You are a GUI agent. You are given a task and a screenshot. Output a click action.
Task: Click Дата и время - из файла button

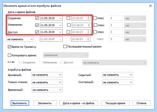pyautogui.click(x=78, y=103)
